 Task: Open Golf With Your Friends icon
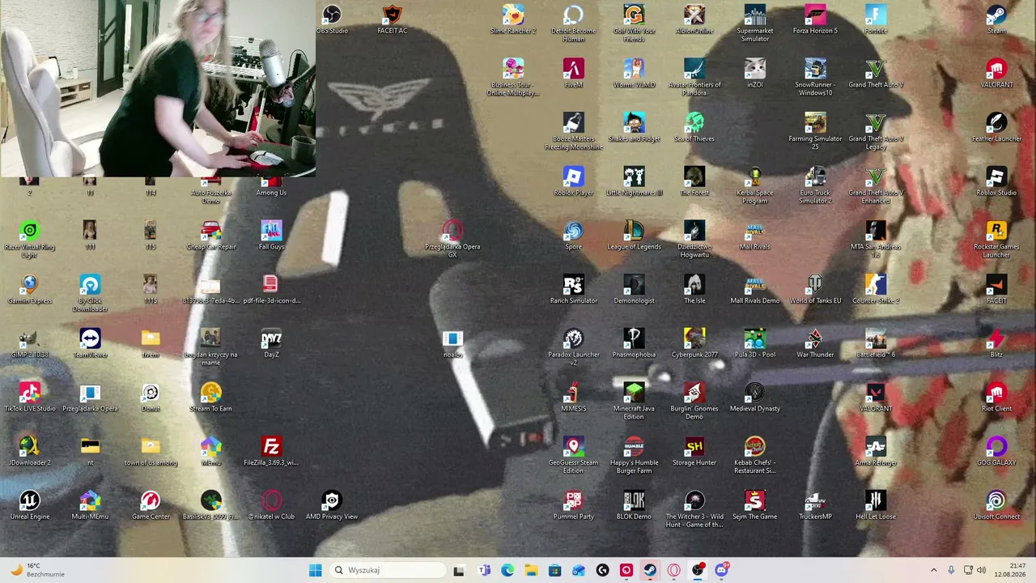[634, 23]
